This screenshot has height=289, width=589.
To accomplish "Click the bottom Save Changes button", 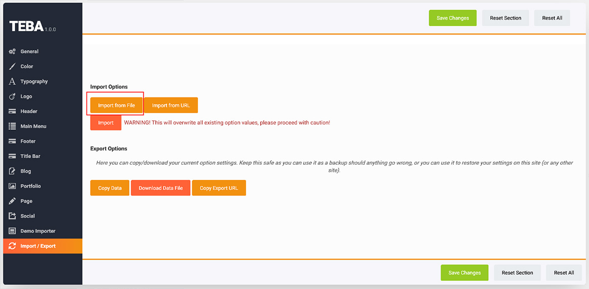I will coord(465,272).
